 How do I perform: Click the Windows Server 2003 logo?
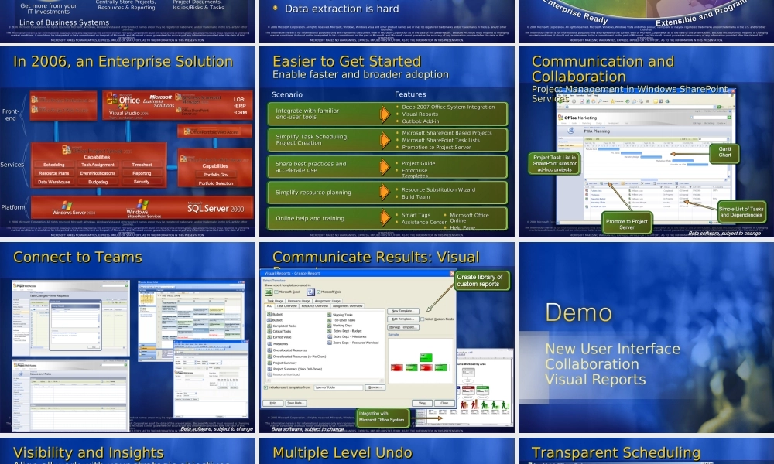(x=73, y=208)
